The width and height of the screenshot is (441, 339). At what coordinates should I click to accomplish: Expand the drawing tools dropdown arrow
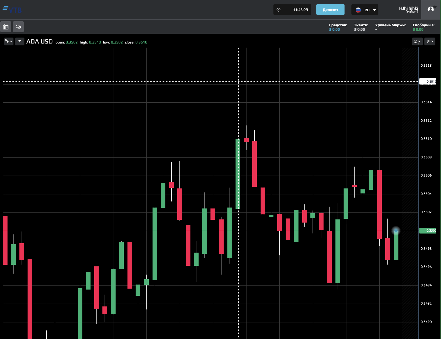(11, 41)
